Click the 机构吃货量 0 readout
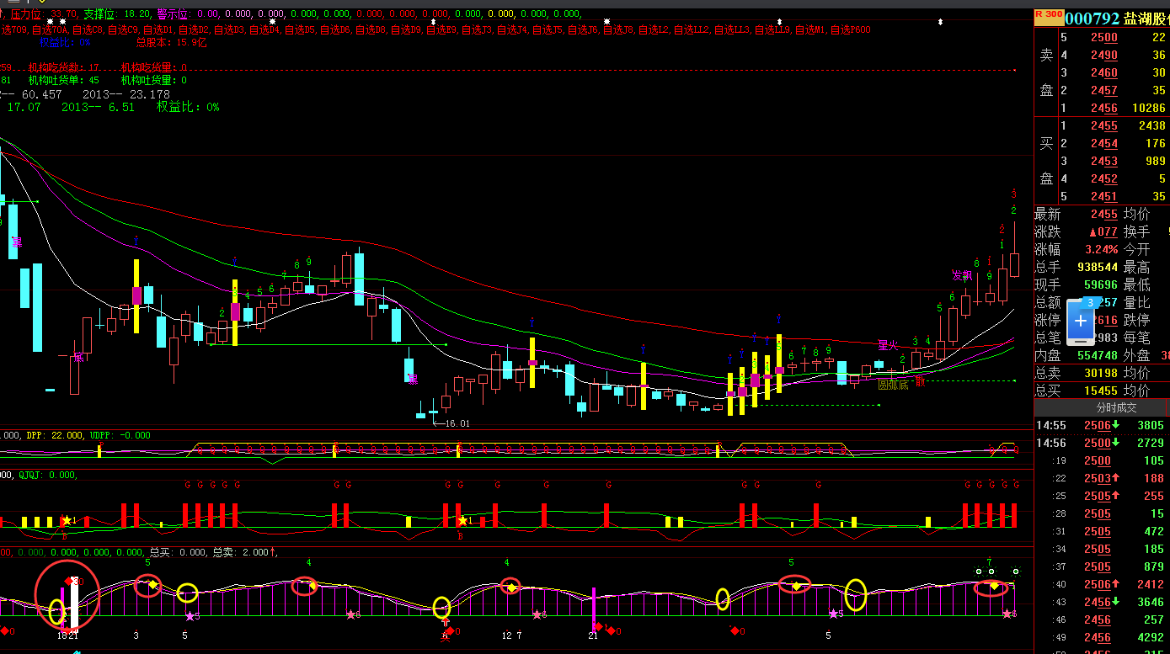Image resolution: width=1170 pixels, height=654 pixels. point(154,67)
